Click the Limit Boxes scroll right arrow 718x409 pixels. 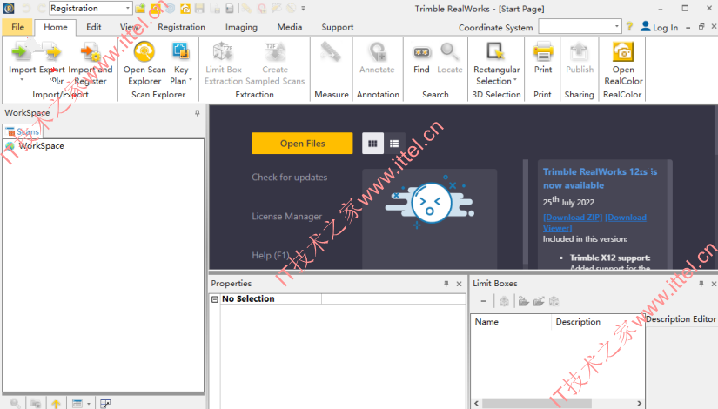click(x=640, y=403)
